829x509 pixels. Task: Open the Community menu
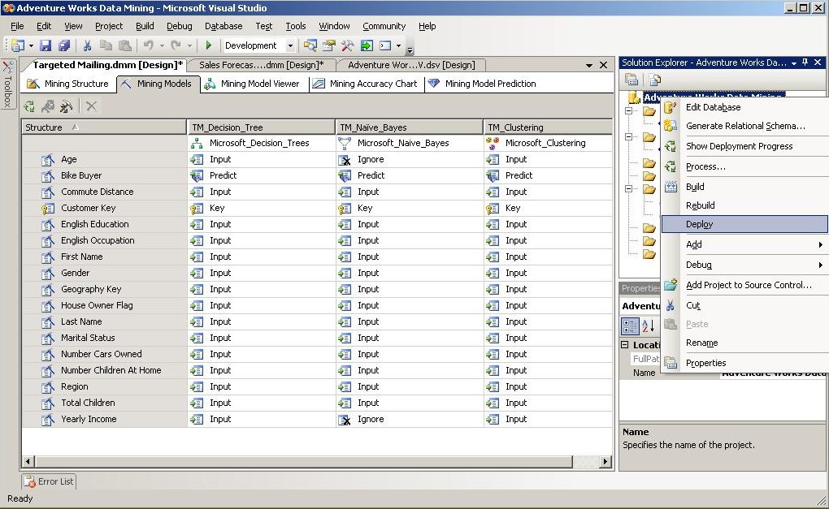(384, 26)
